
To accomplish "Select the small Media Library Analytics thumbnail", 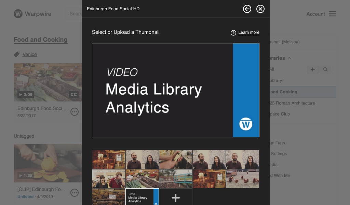I will pyautogui.click(x=142, y=197).
